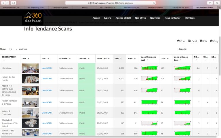Open Lien SCAN for Appart-t4-5-105m2
The height and width of the screenshot is (138, 221).
pos(47,90)
